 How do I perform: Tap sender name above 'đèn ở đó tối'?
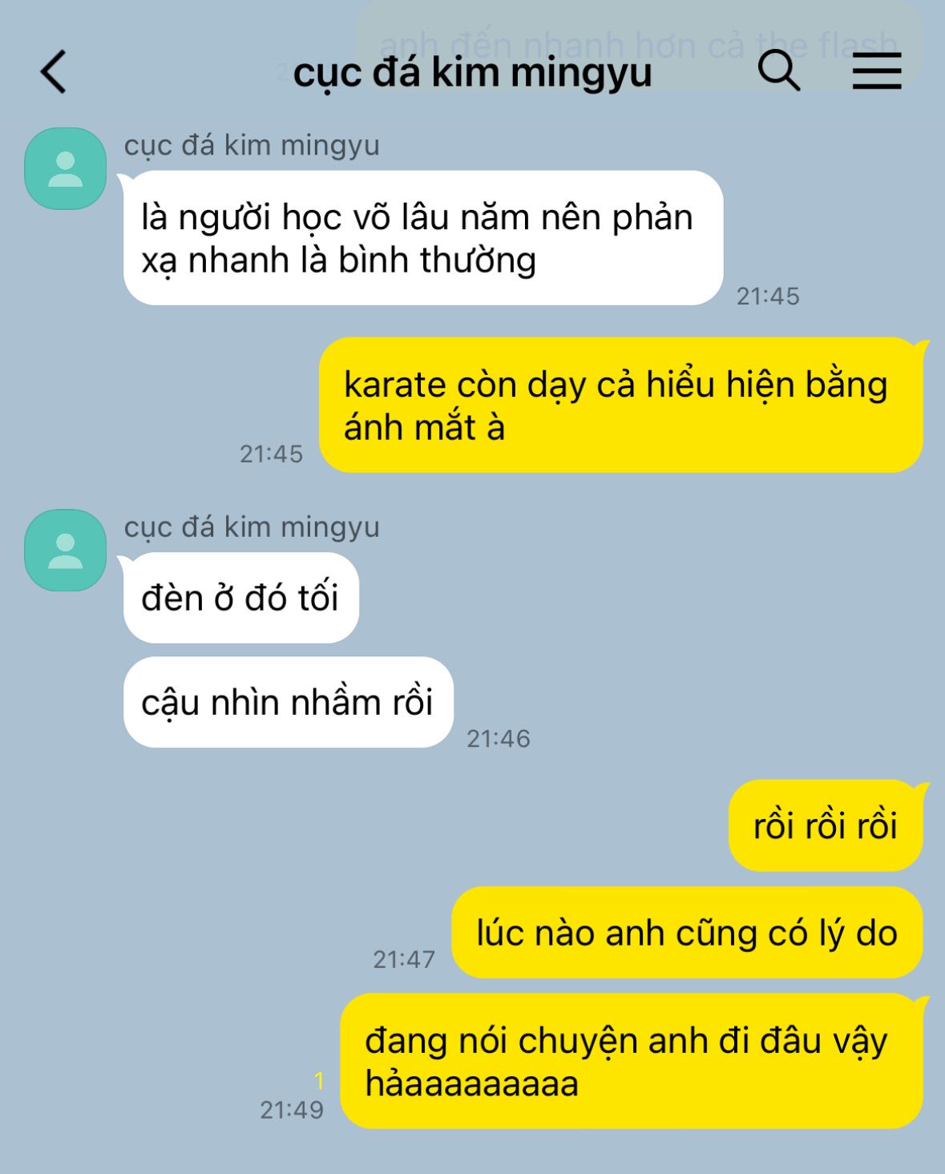pos(252,527)
